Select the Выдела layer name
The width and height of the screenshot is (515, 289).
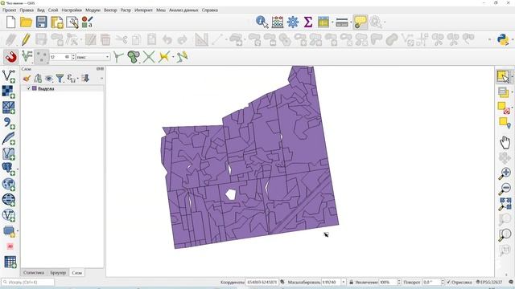(x=46, y=88)
